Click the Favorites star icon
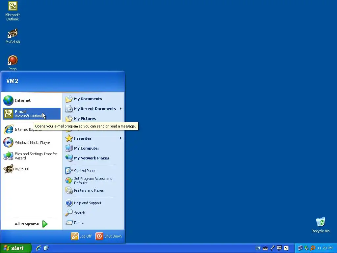The height and width of the screenshot is (253, 337). coord(69,138)
